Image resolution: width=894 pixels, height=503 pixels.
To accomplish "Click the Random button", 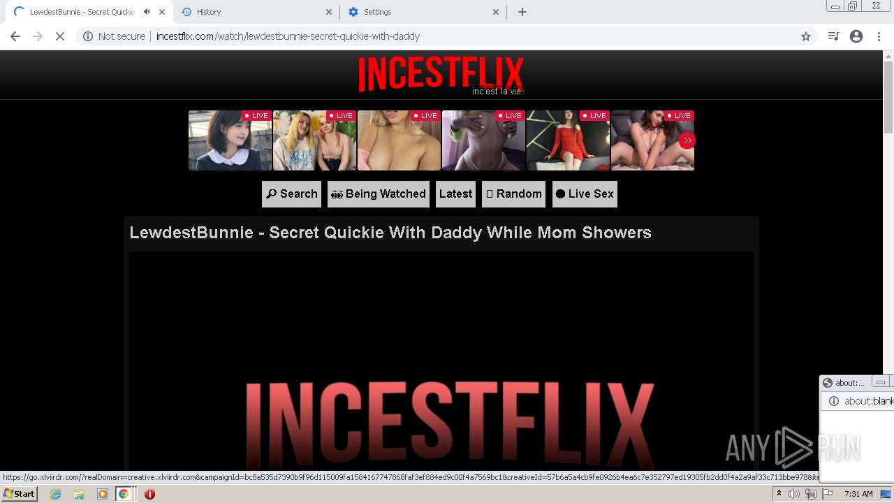I will click(x=514, y=194).
